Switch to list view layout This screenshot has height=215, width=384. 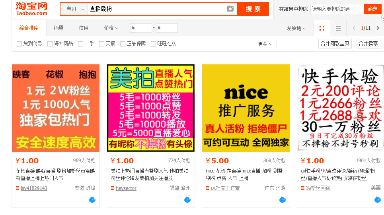338,28
